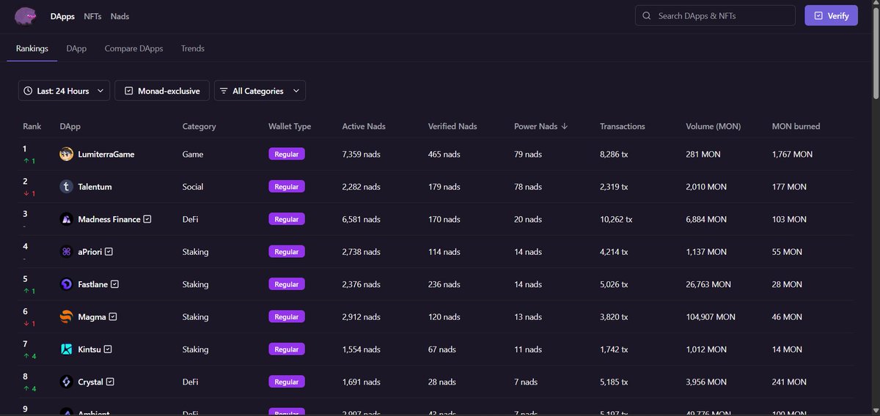
Task: Click the Social category in Talentum row
Action: pos(194,187)
